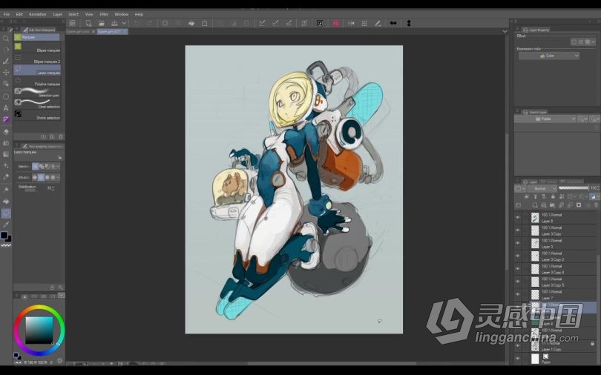Collapse the color wheel panel chevron
This screenshot has height=375, width=601.
click(x=61, y=296)
